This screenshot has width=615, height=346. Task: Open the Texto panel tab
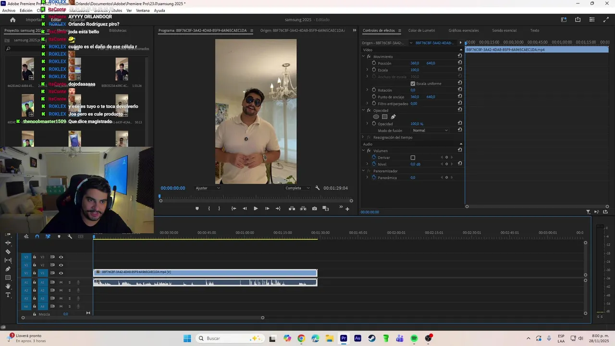(534, 30)
